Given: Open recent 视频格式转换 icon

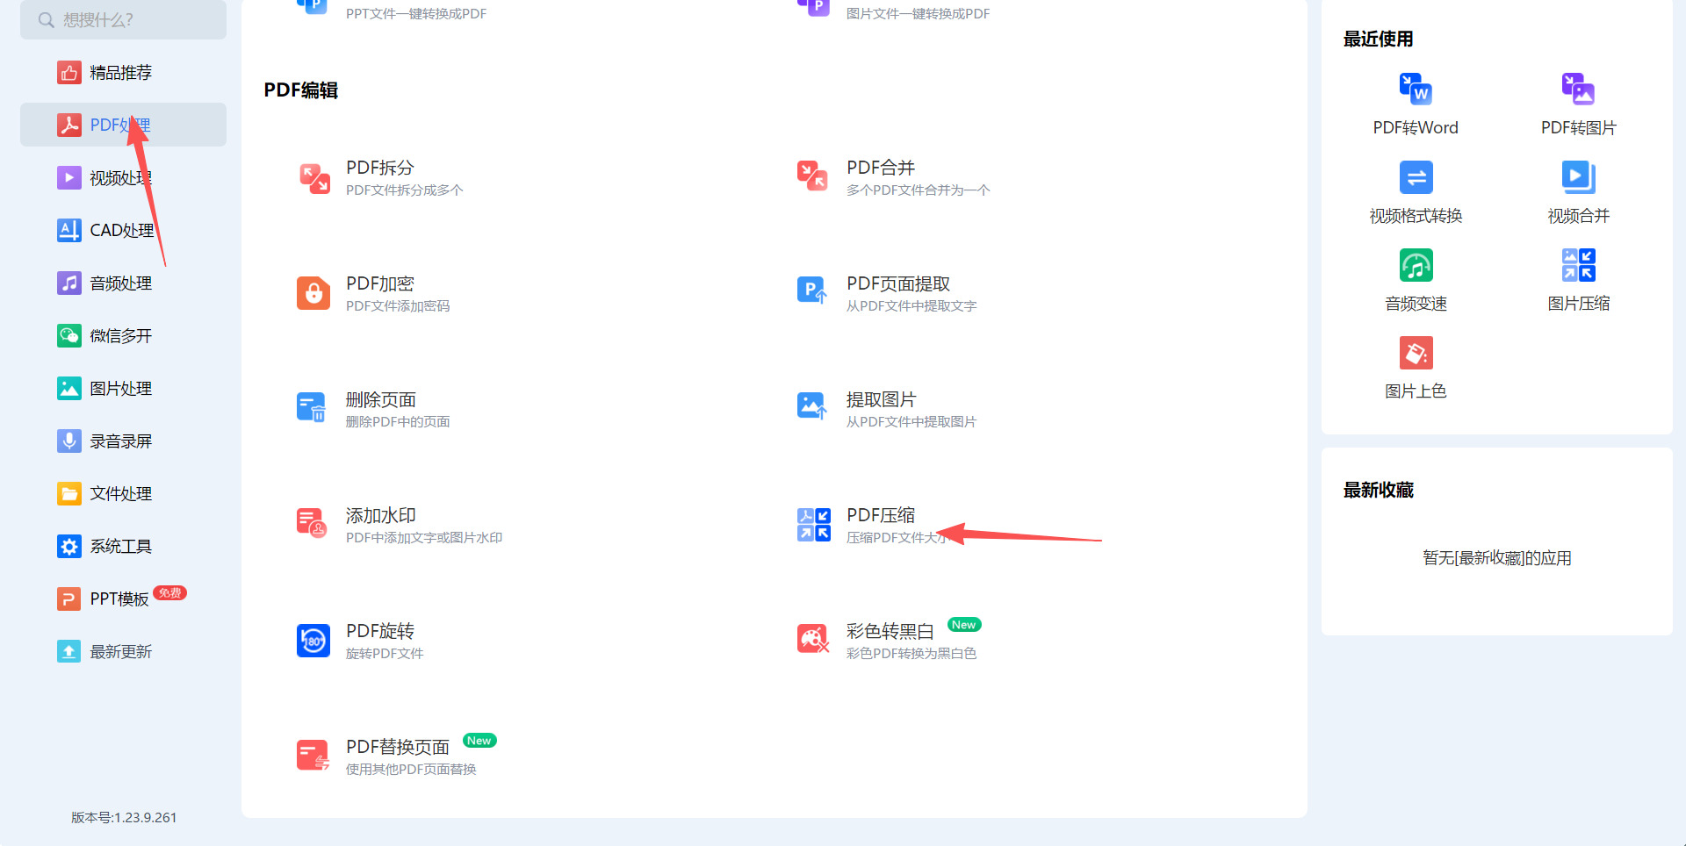Looking at the screenshot, I should [1416, 177].
